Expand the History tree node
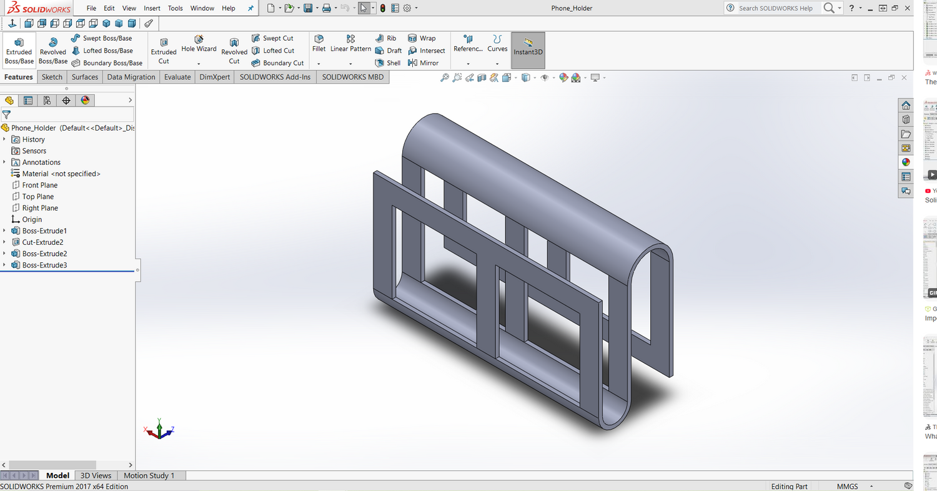The width and height of the screenshot is (937, 491). [4, 139]
